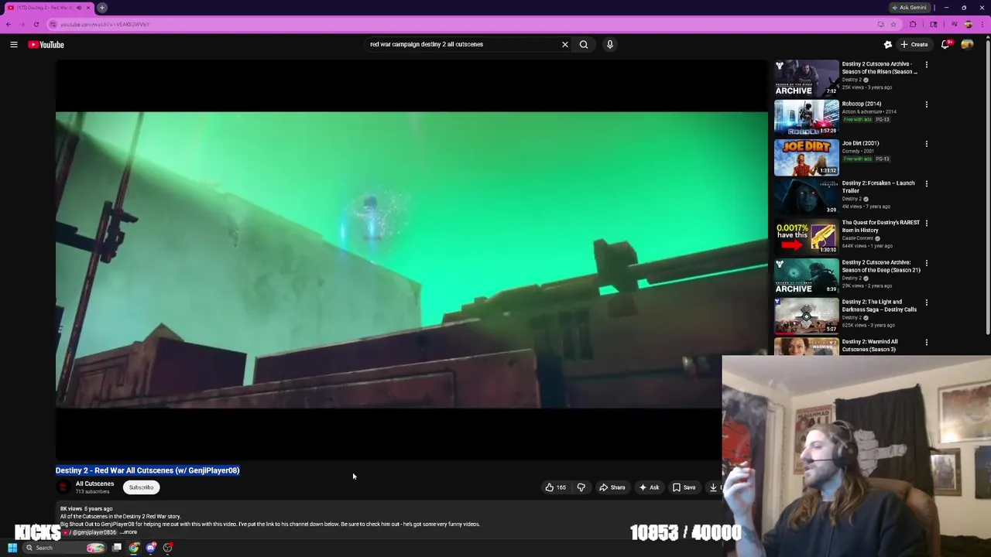991x557 pixels.
Task: Click Ask Gemini in the browser title bar
Action: [x=909, y=8]
